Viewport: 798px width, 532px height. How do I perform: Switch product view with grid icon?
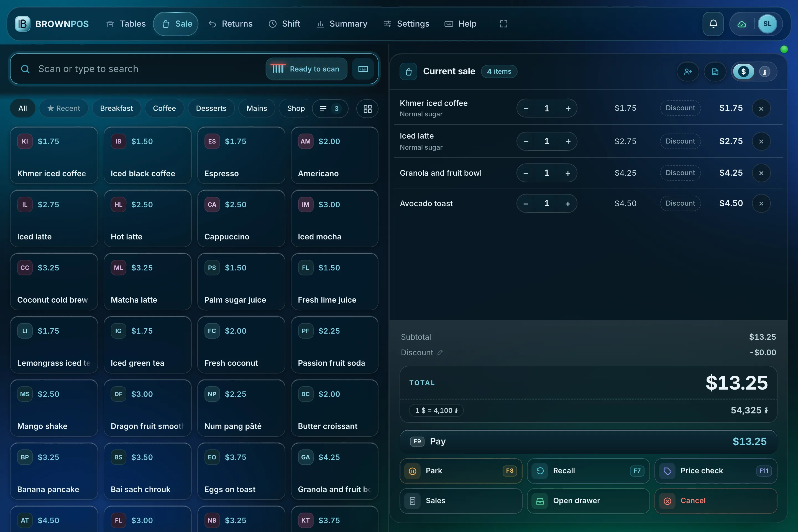point(367,109)
